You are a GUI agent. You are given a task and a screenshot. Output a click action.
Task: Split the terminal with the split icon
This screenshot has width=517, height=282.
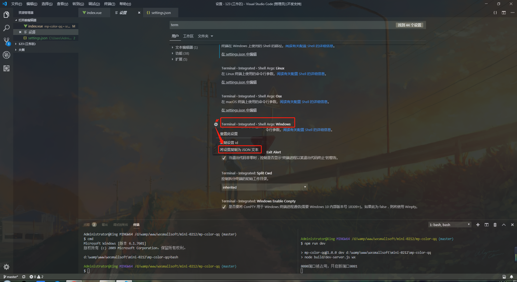[x=487, y=225]
